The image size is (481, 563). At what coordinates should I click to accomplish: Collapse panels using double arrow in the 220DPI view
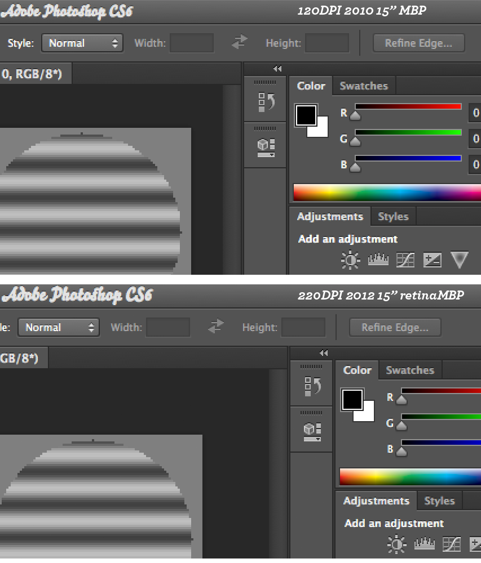tap(324, 353)
